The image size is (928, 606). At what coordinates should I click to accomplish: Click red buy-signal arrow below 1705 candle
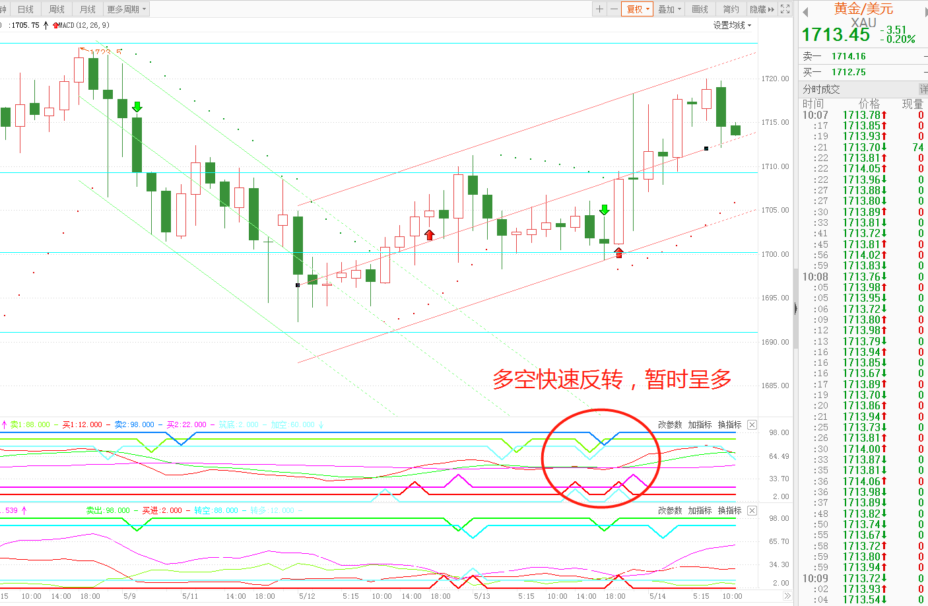pos(430,234)
